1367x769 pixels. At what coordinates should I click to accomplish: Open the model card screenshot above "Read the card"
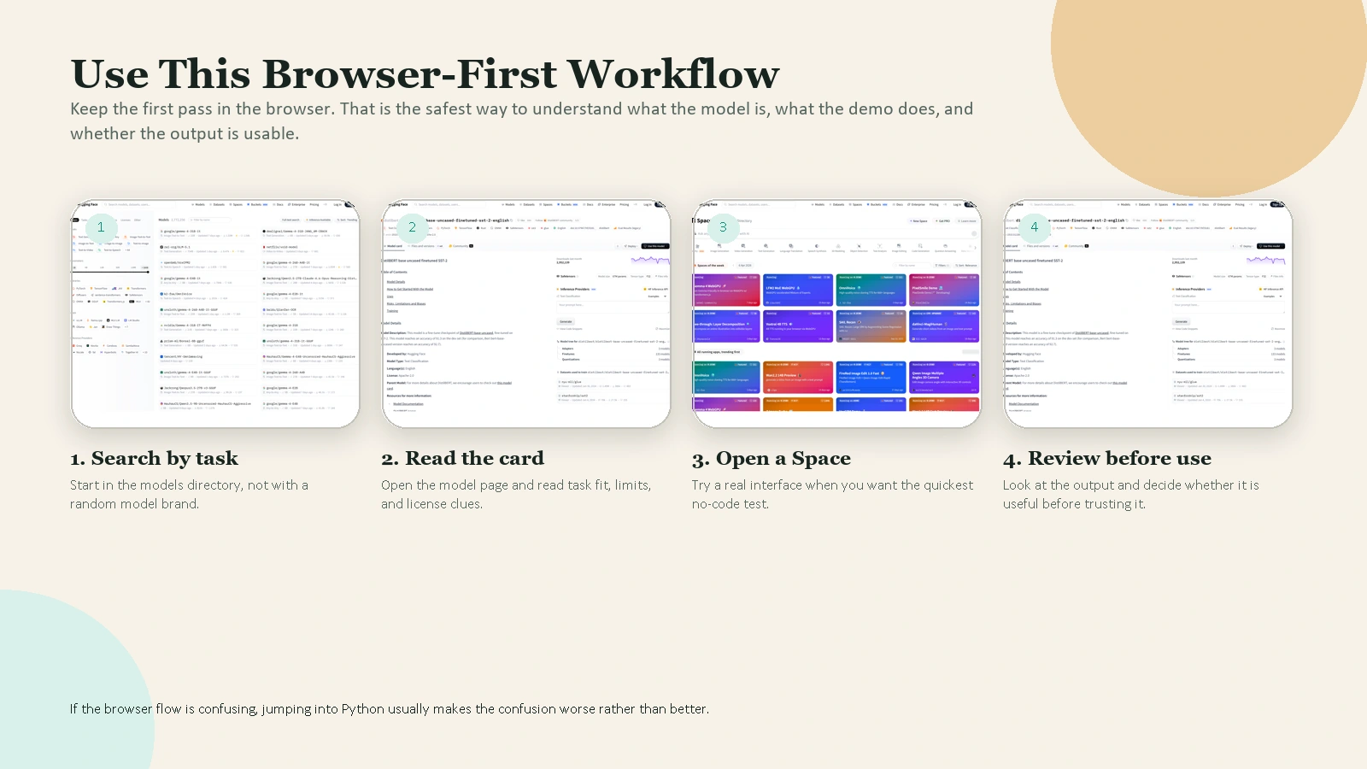click(x=526, y=314)
